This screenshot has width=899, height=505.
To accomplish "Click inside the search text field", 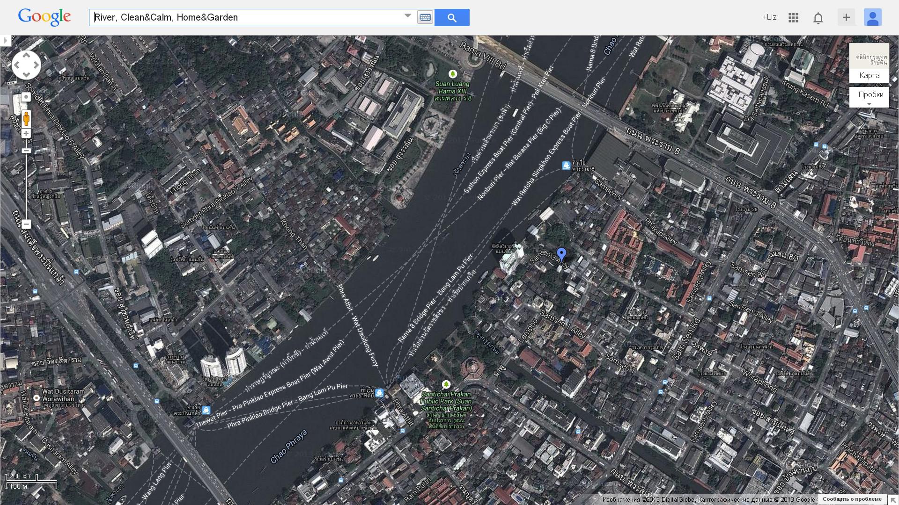I will (x=243, y=18).
